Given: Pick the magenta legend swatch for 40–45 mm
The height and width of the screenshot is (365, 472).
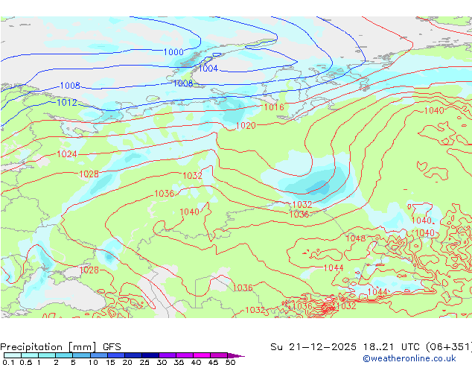Looking at the screenshot, I should (202, 355).
